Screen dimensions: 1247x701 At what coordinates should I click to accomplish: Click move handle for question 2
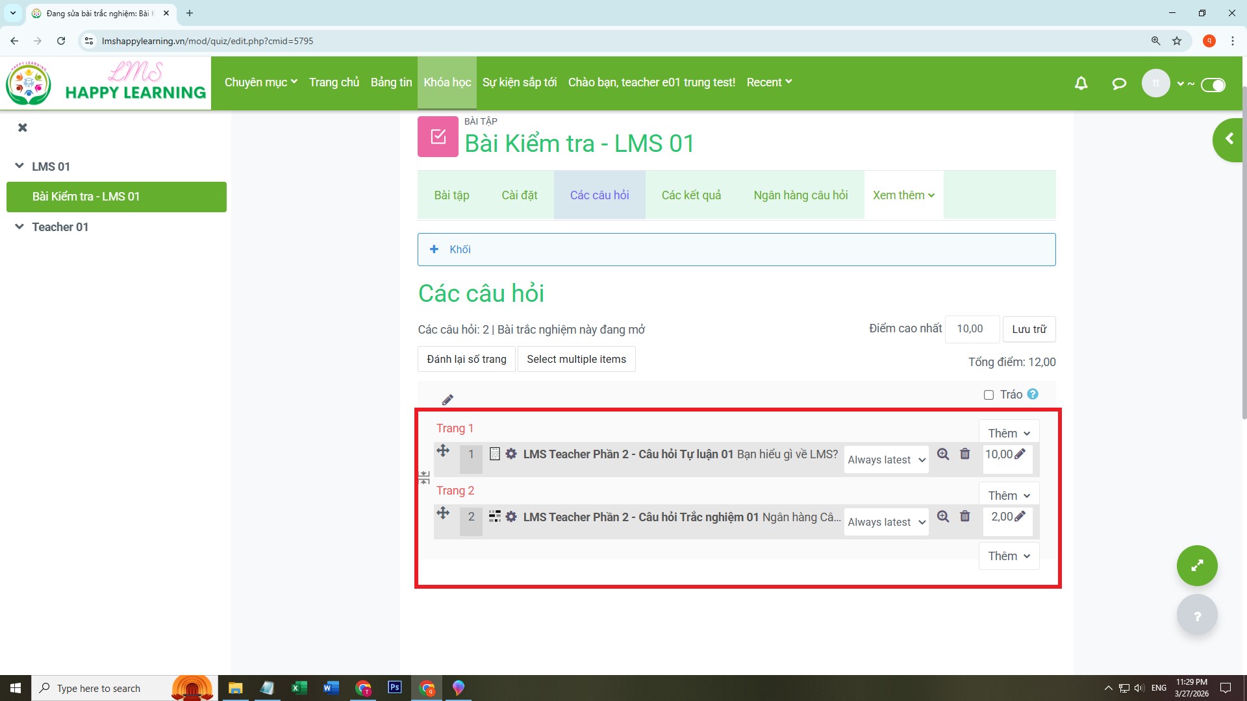(443, 513)
